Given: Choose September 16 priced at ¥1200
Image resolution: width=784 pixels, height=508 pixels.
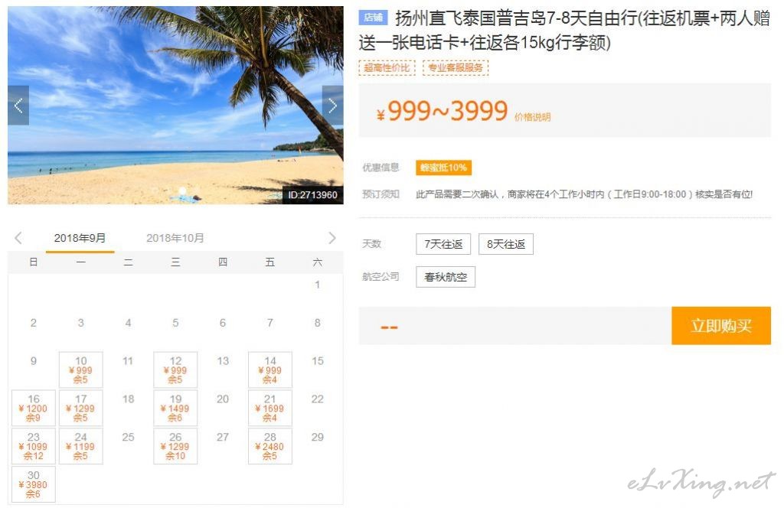Looking at the screenshot, I should (x=34, y=408).
